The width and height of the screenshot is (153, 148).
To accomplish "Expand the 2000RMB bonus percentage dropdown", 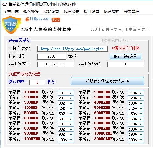I will (136, 93).
